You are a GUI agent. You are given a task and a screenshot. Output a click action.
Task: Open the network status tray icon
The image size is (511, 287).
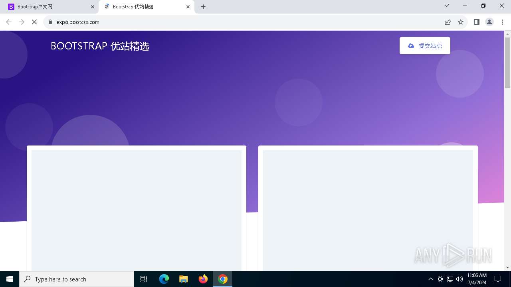[450, 279]
